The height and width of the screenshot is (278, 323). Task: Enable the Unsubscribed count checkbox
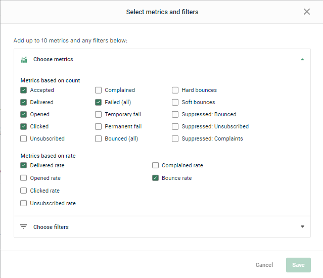pyautogui.click(x=24, y=139)
